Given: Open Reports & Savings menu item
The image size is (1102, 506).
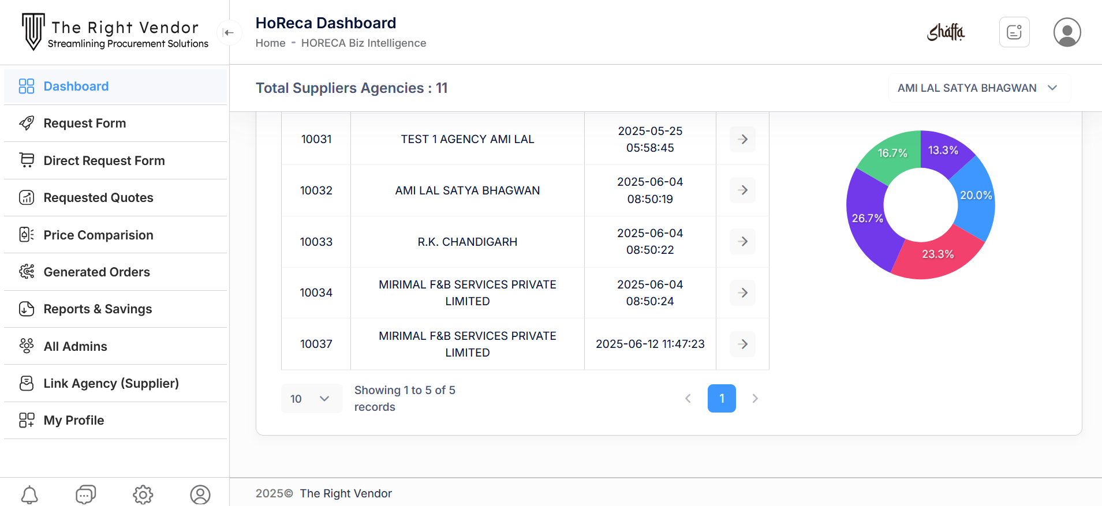Looking at the screenshot, I should [115, 309].
